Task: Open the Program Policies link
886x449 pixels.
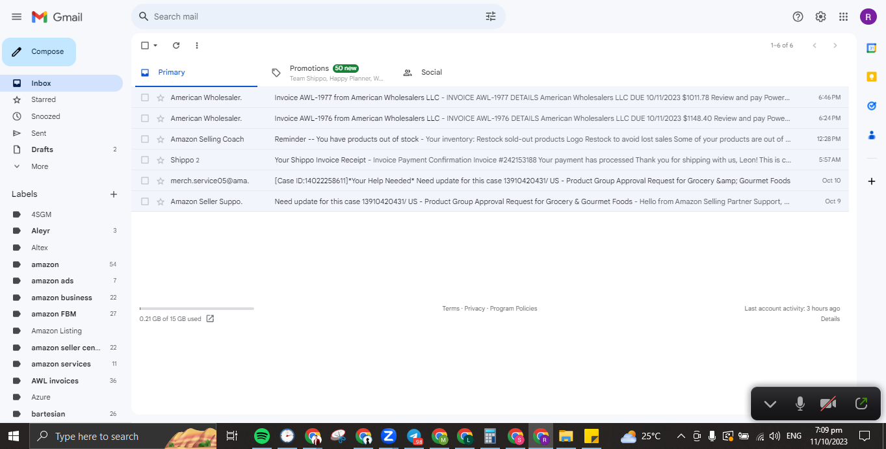Action: 514,309
